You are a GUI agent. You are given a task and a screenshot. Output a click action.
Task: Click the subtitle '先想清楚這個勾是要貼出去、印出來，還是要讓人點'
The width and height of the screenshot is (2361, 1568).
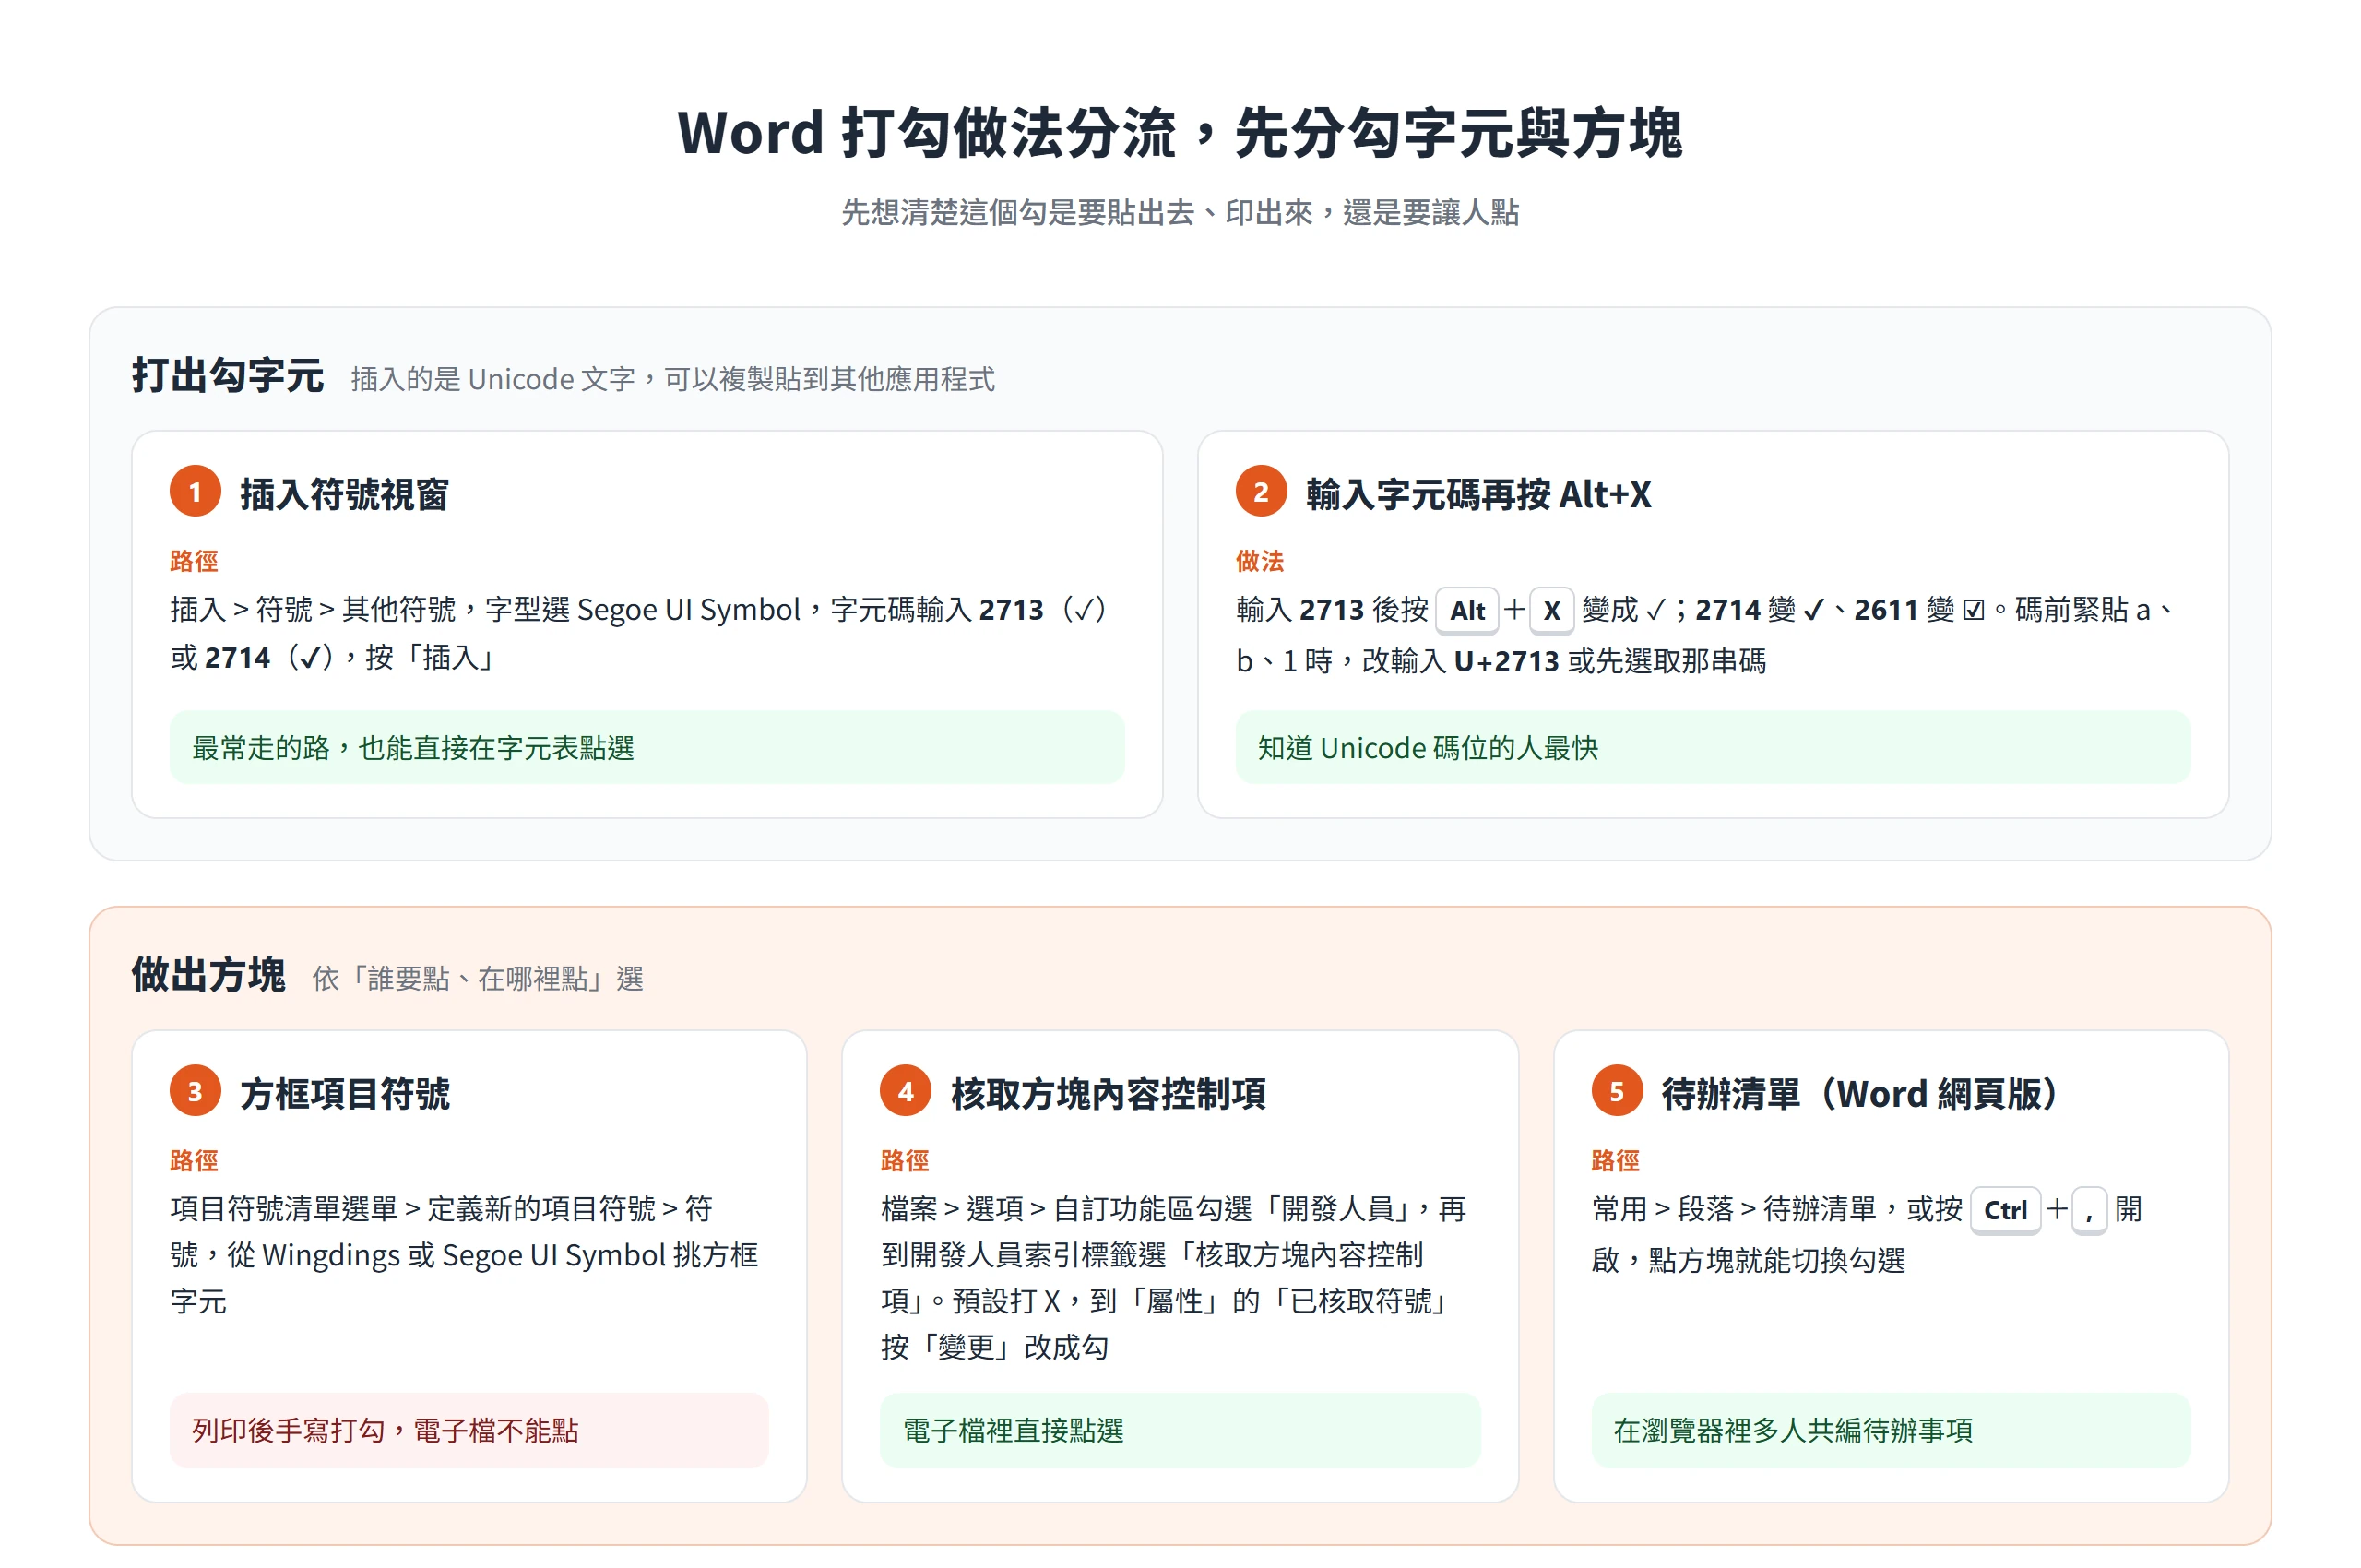1180,212
